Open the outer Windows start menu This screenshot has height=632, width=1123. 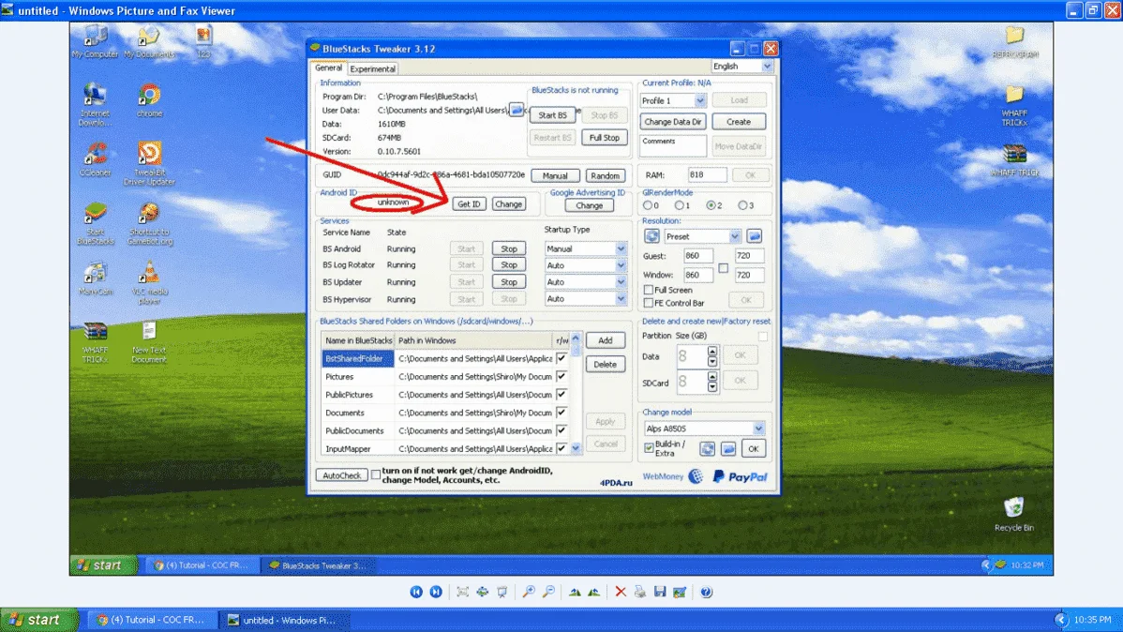(x=38, y=620)
